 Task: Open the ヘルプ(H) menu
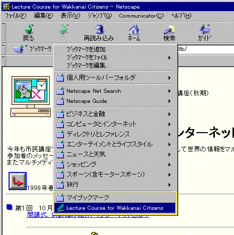point(181,16)
